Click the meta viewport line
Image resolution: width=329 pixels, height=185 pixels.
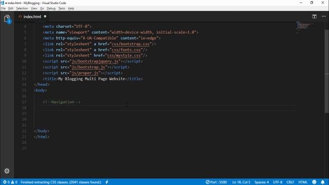pos(120,32)
